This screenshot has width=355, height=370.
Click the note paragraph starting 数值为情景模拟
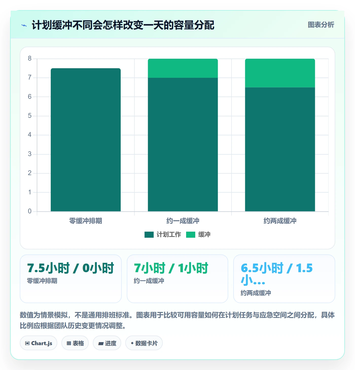coord(177,320)
